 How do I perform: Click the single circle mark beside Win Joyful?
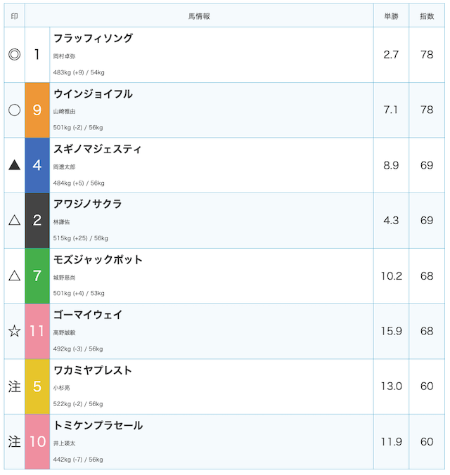pyautogui.click(x=14, y=110)
